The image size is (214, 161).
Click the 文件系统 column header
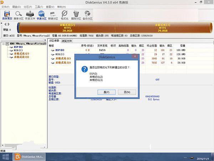102,46
